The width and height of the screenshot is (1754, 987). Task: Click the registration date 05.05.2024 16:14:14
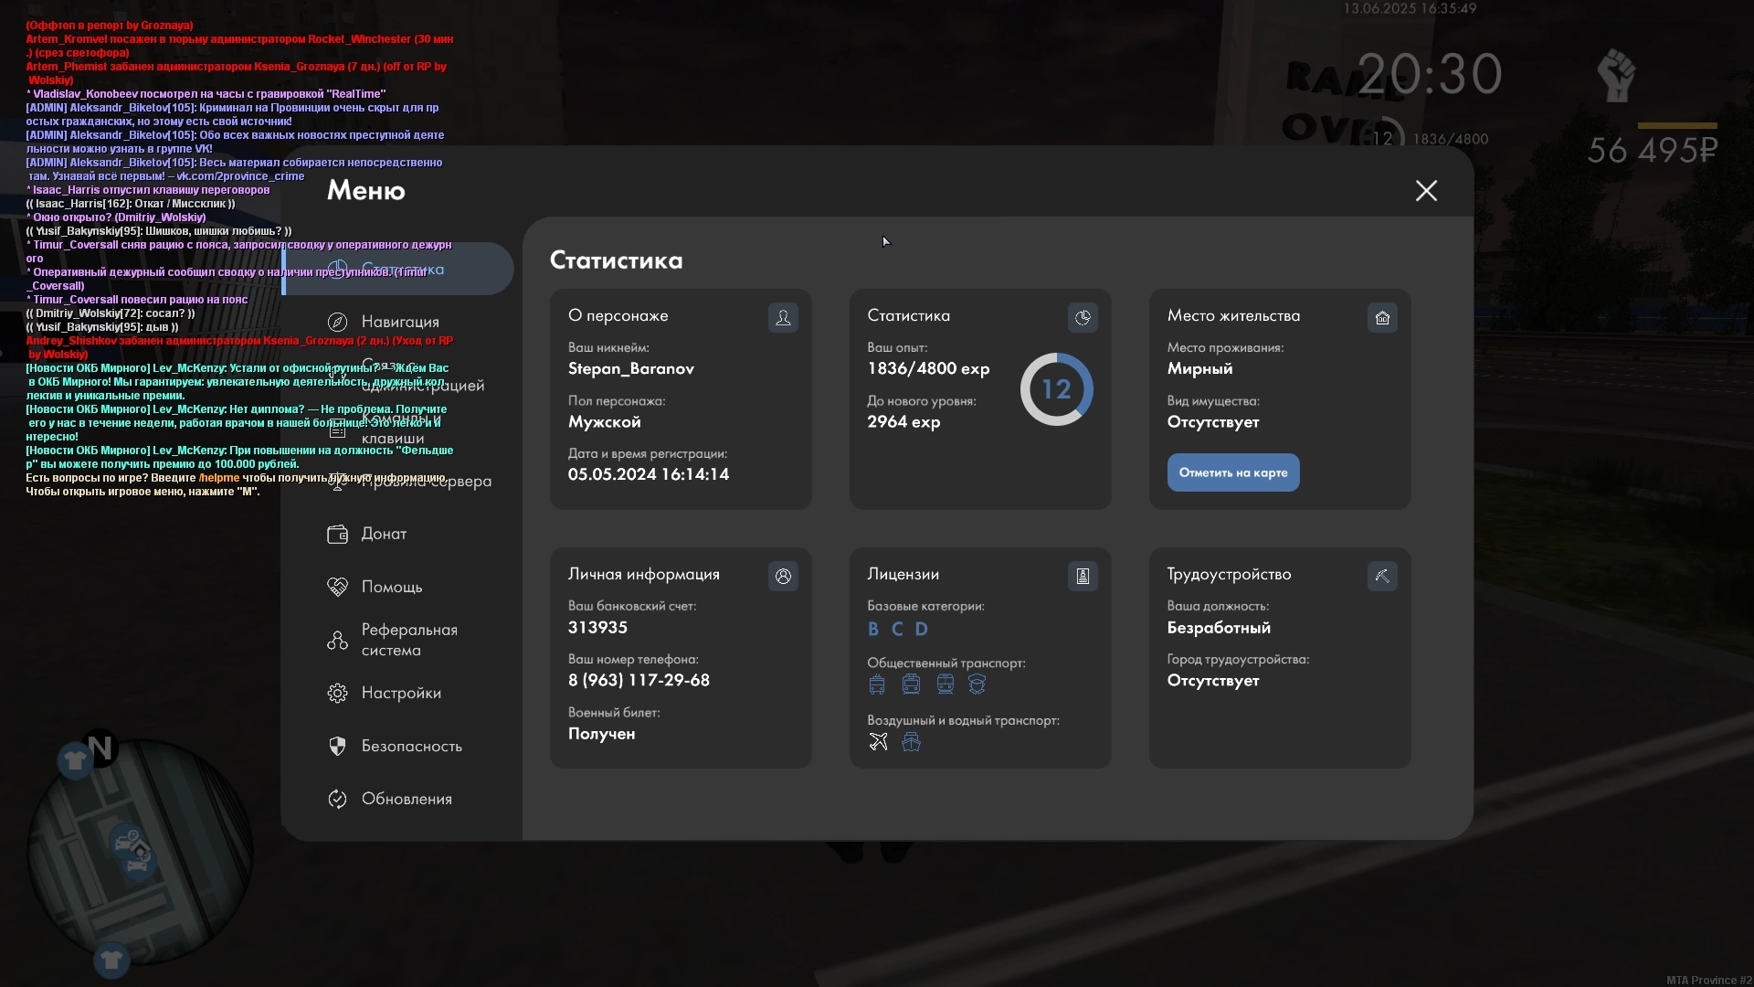tap(649, 474)
